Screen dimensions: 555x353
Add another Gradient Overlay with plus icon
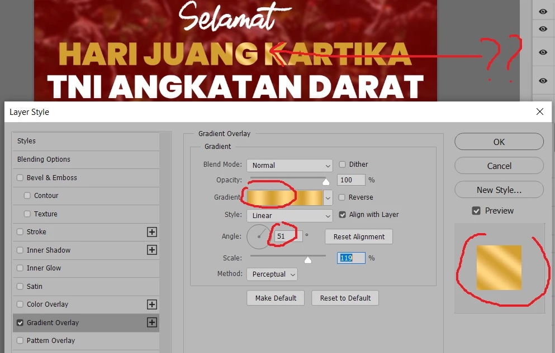point(152,322)
